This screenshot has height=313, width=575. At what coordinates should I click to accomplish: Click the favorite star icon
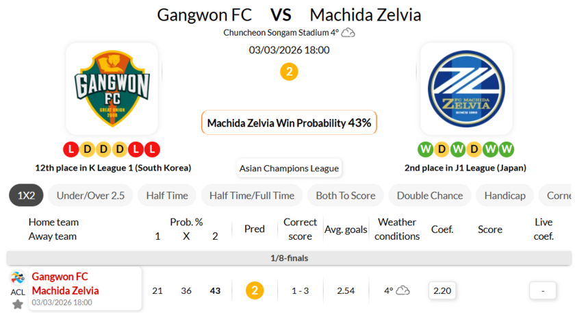click(18, 303)
